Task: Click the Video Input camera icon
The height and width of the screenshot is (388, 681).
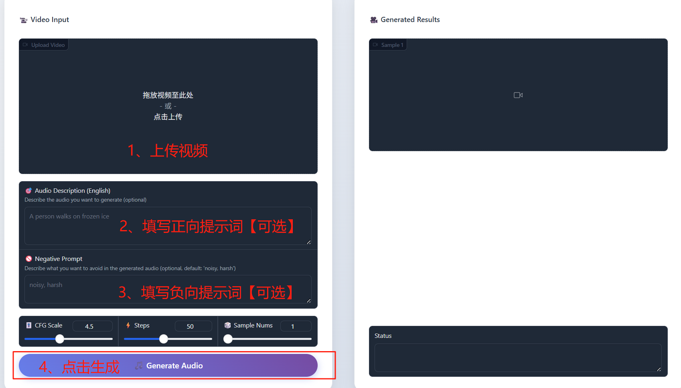Action: [24, 20]
